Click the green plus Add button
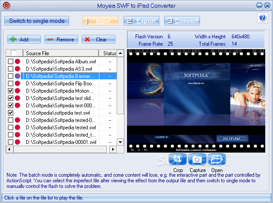 tap(24, 39)
